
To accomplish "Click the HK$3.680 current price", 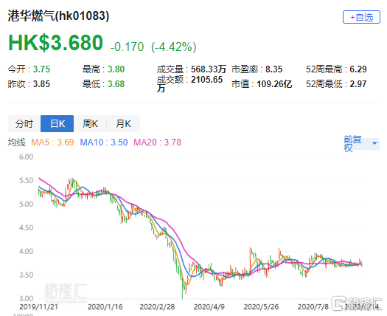I will coord(55,43).
